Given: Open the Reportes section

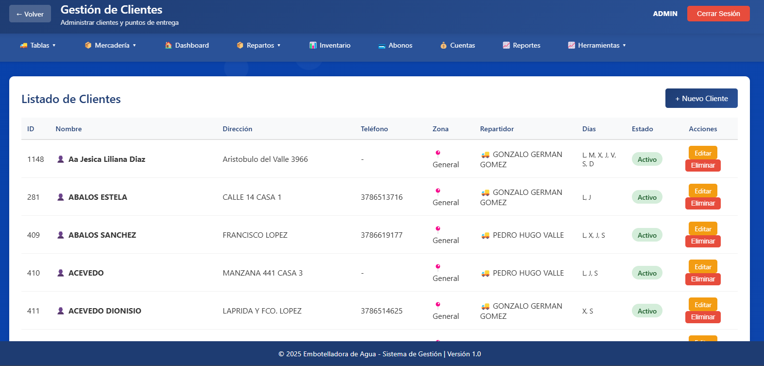Looking at the screenshot, I should (522, 45).
